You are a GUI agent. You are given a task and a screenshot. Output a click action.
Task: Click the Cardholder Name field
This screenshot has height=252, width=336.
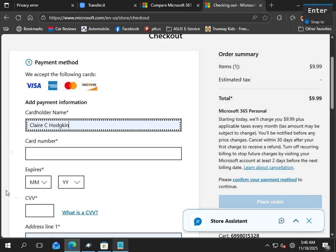coord(103,125)
